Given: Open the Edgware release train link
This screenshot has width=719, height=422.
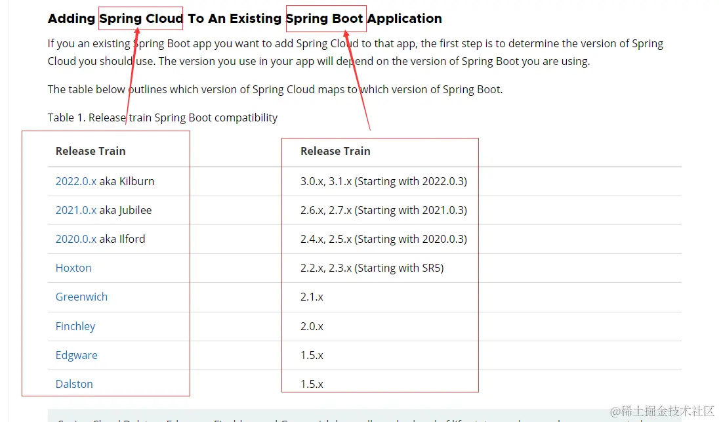Looking at the screenshot, I should pos(77,355).
